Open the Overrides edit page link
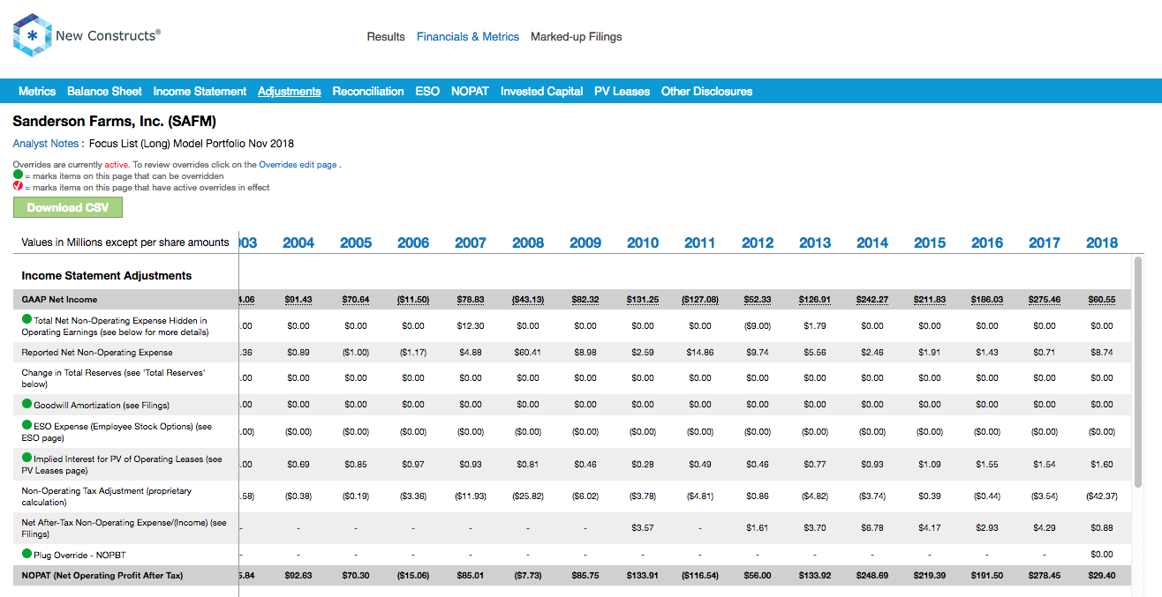Image resolution: width=1162 pixels, height=597 pixels. click(298, 165)
